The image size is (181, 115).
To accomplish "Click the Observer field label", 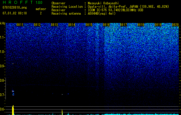I will tap(58, 3).
